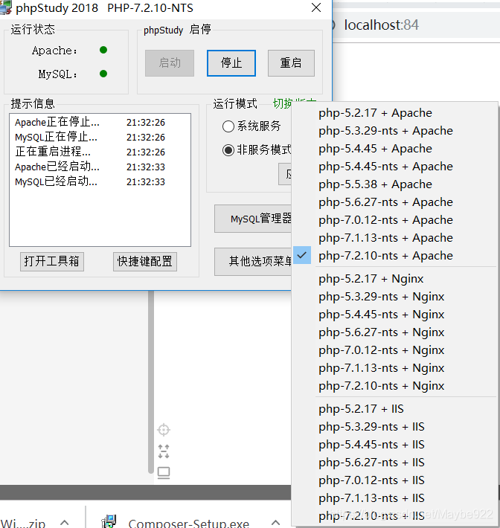Choose php-5.4.45 + Apache
Viewport: 500px width, 528px height.
(395, 149)
